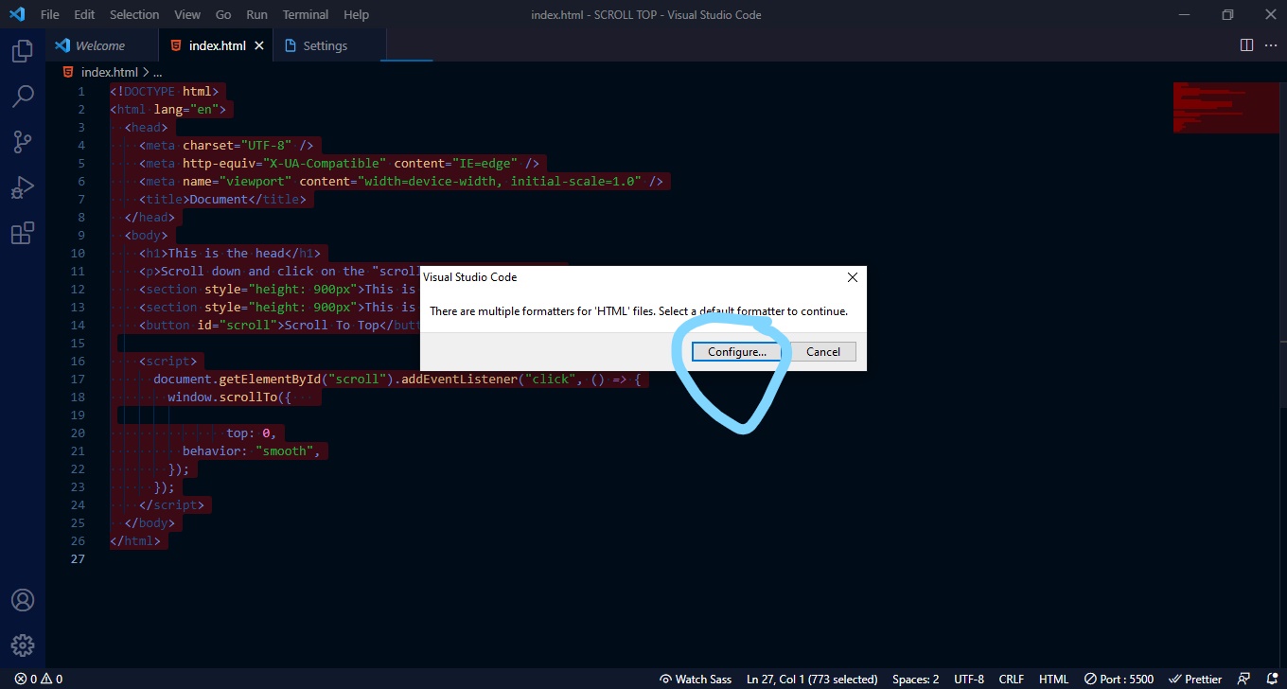Open the Source Control view
The width and height of the screenshot is (1287, 689).
pos(23,142)
